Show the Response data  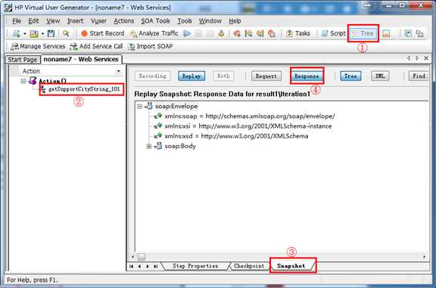(307, 76)
